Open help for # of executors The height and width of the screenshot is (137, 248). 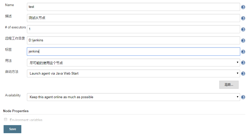tap(243, 29)
